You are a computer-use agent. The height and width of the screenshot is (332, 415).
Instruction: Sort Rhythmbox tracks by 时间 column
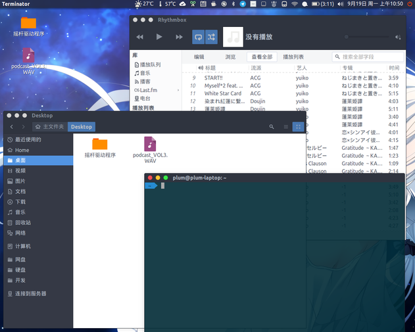coord(394,68)
